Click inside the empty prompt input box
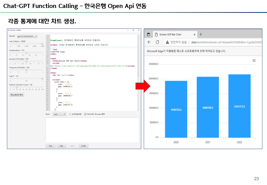This screenshot has height=185, width=267. (x=92, y=130)
